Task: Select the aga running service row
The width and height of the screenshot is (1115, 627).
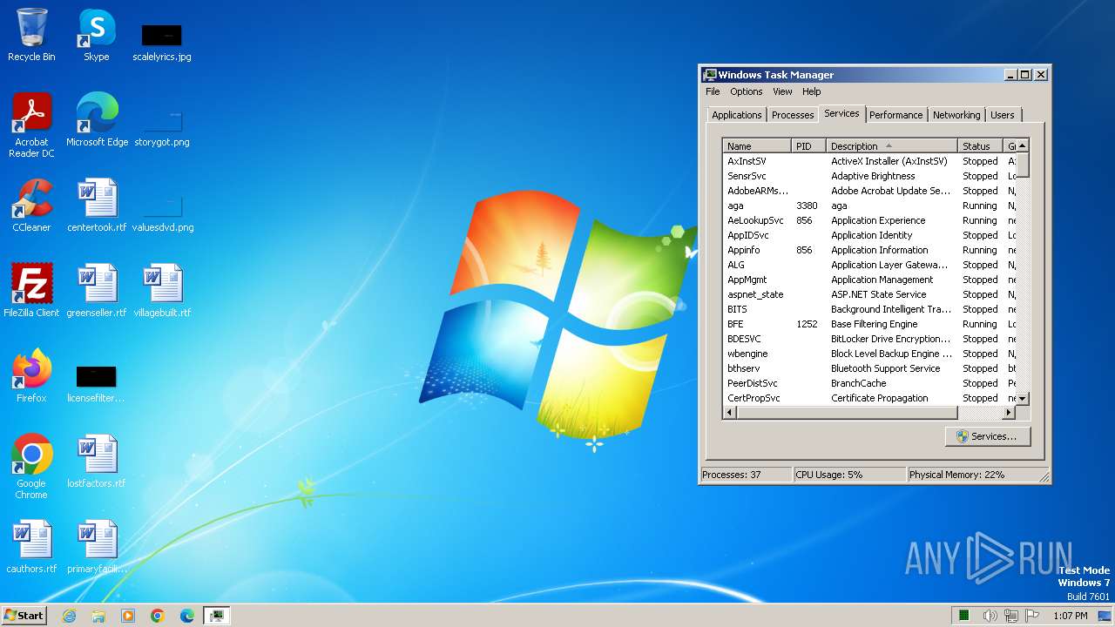Action: point(869,206)
